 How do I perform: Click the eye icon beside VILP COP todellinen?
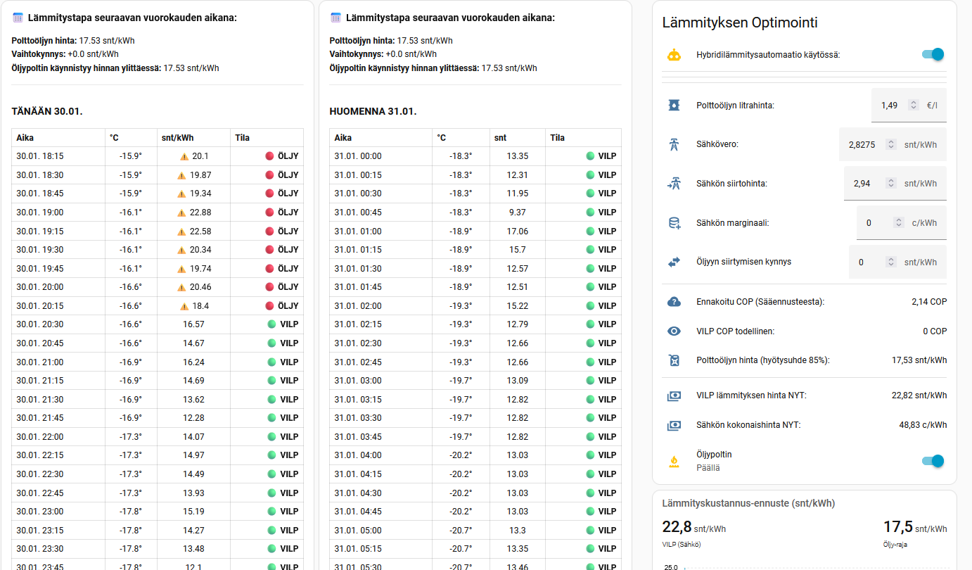pyautogui.click(x=674, y=331)
